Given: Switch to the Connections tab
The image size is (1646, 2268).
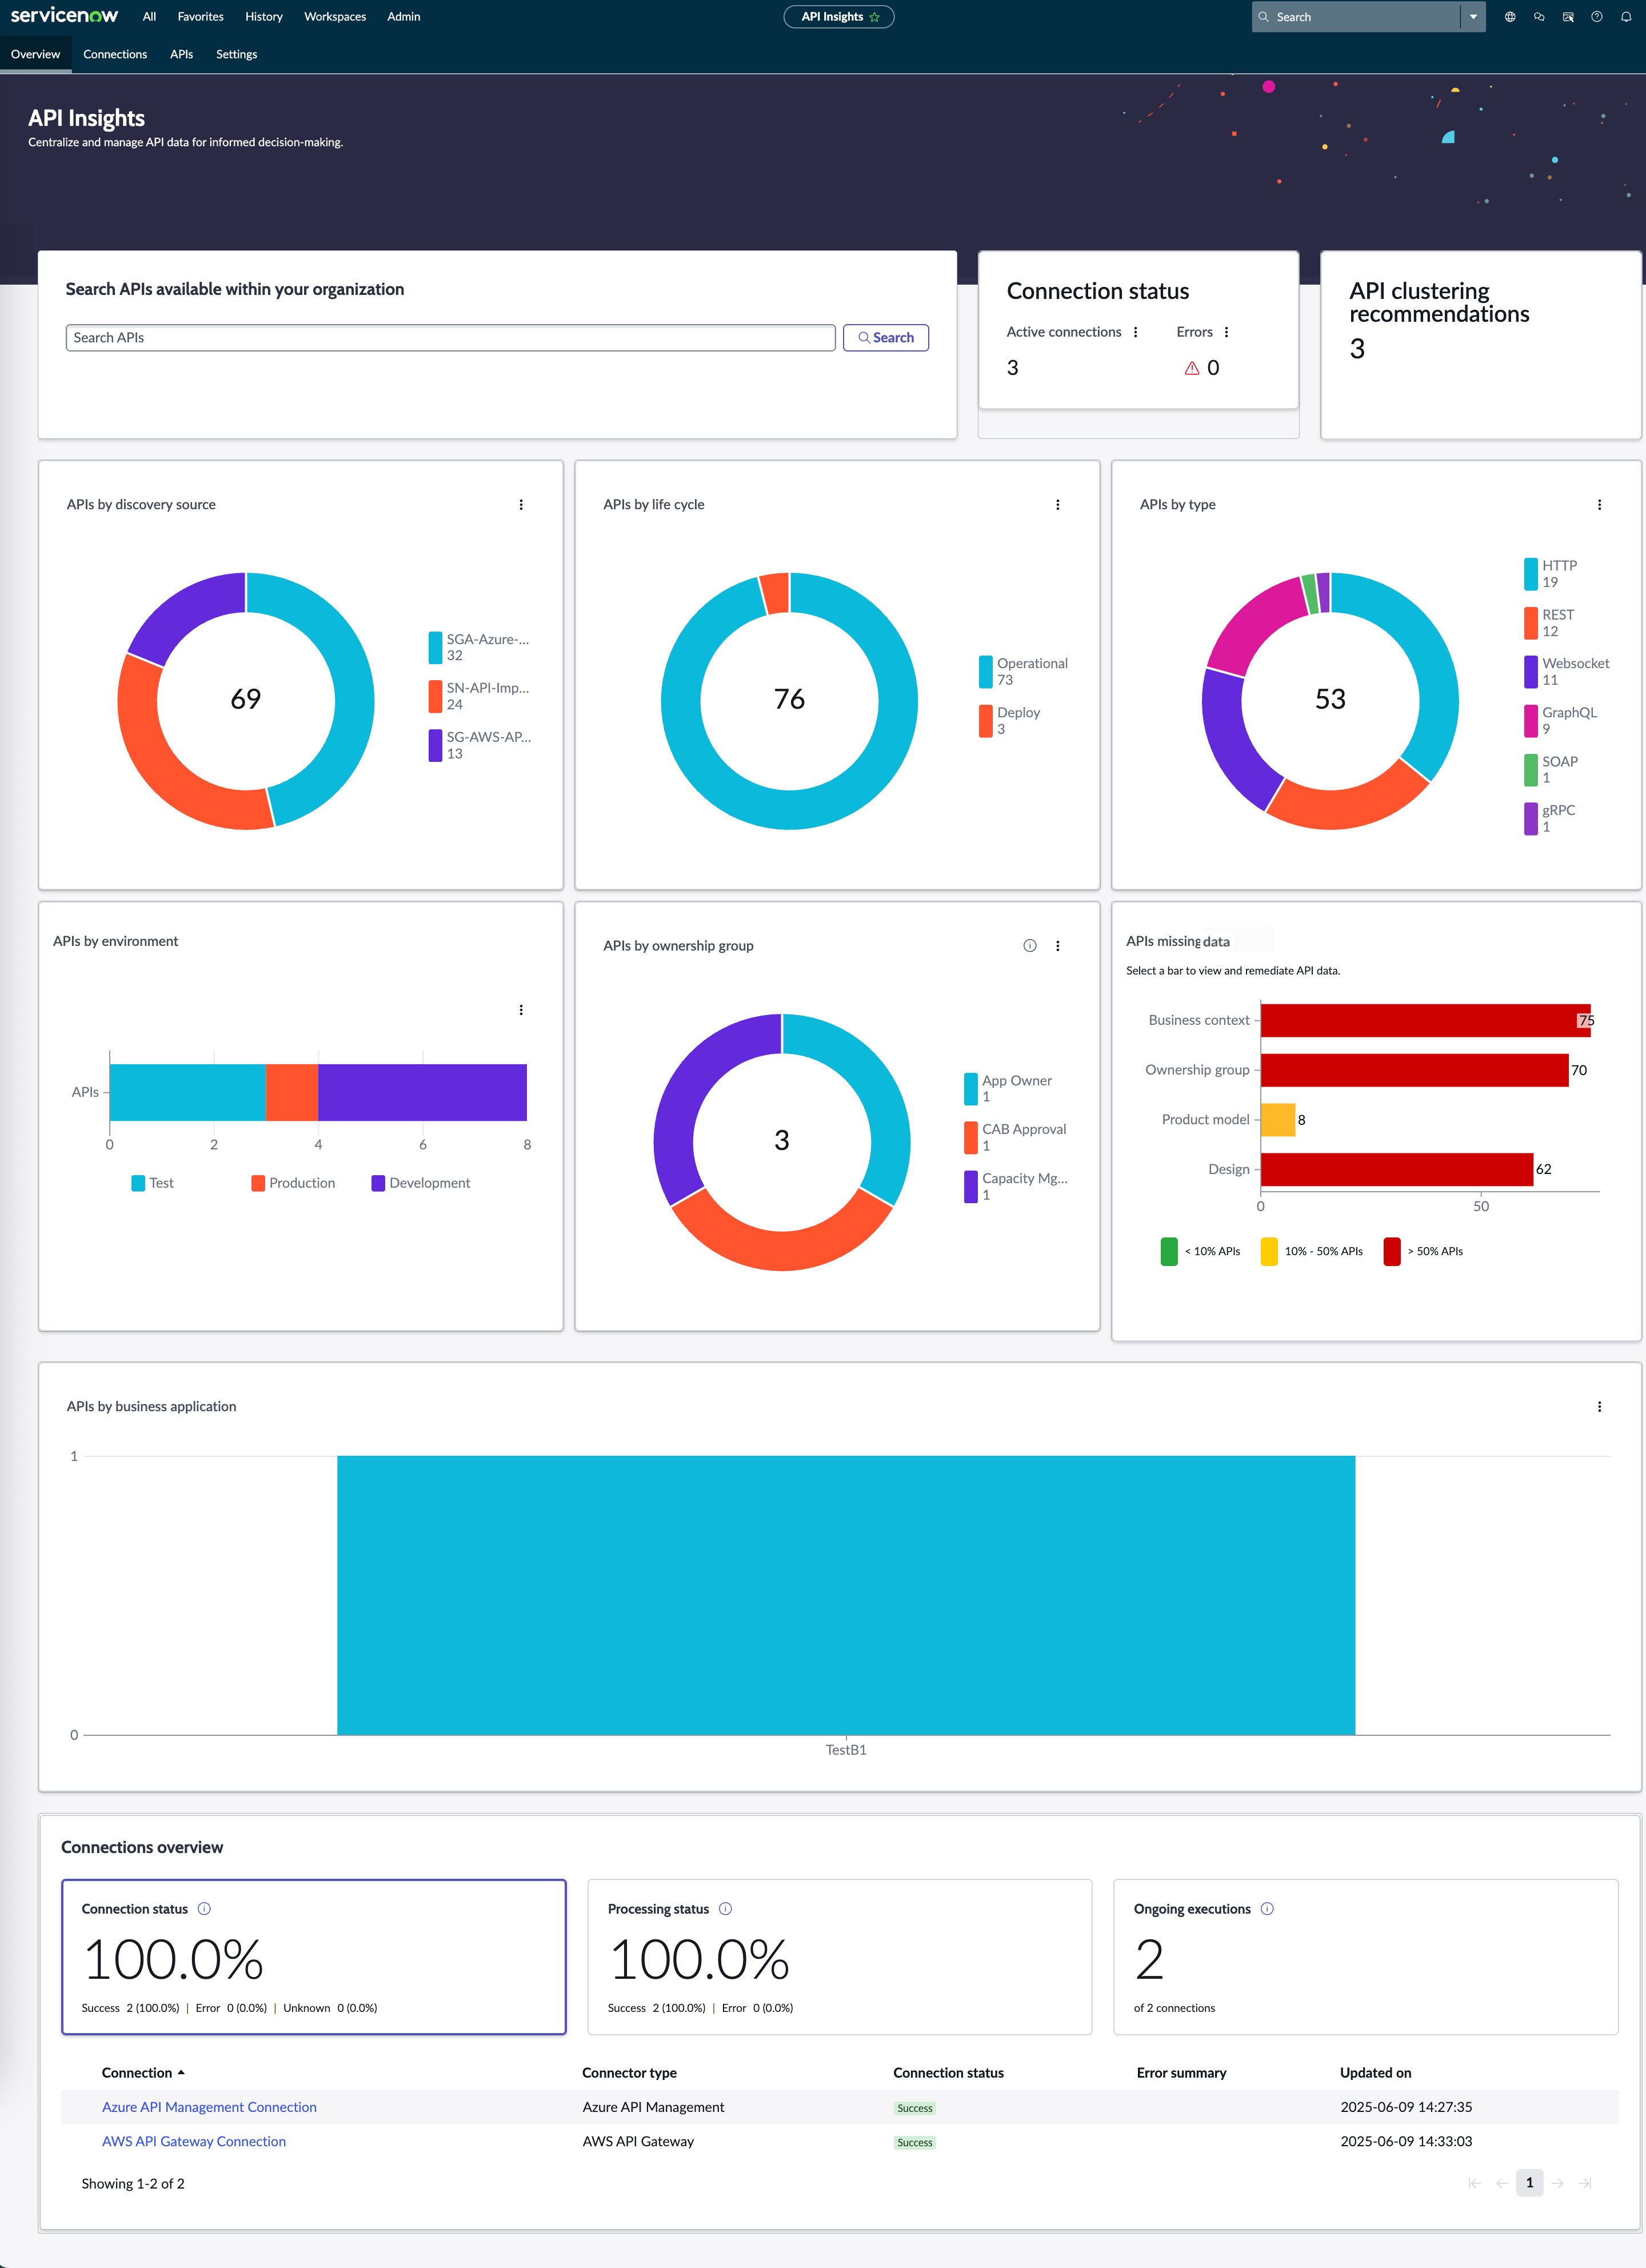Looking at the screenshot, I should coord(115,54).
